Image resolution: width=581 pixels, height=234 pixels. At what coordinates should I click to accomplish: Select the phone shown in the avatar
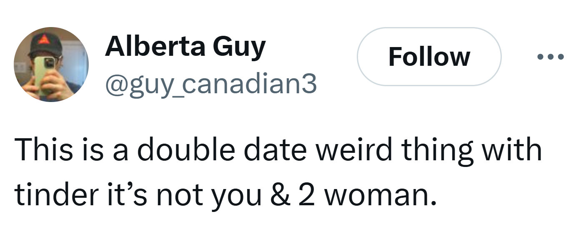click(x=44, y=75)
